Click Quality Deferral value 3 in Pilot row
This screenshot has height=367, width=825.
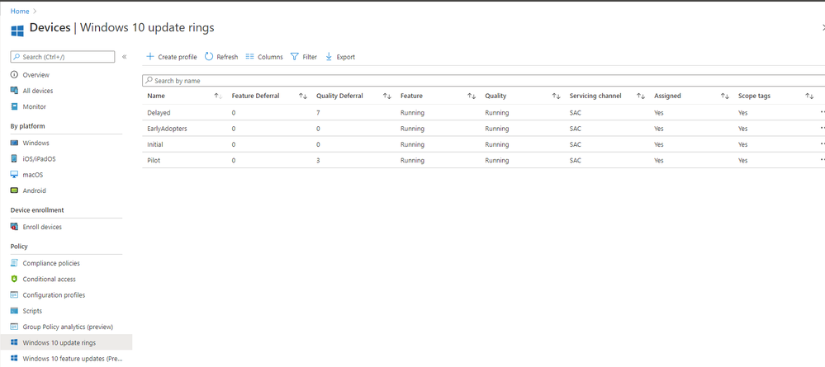318,160
